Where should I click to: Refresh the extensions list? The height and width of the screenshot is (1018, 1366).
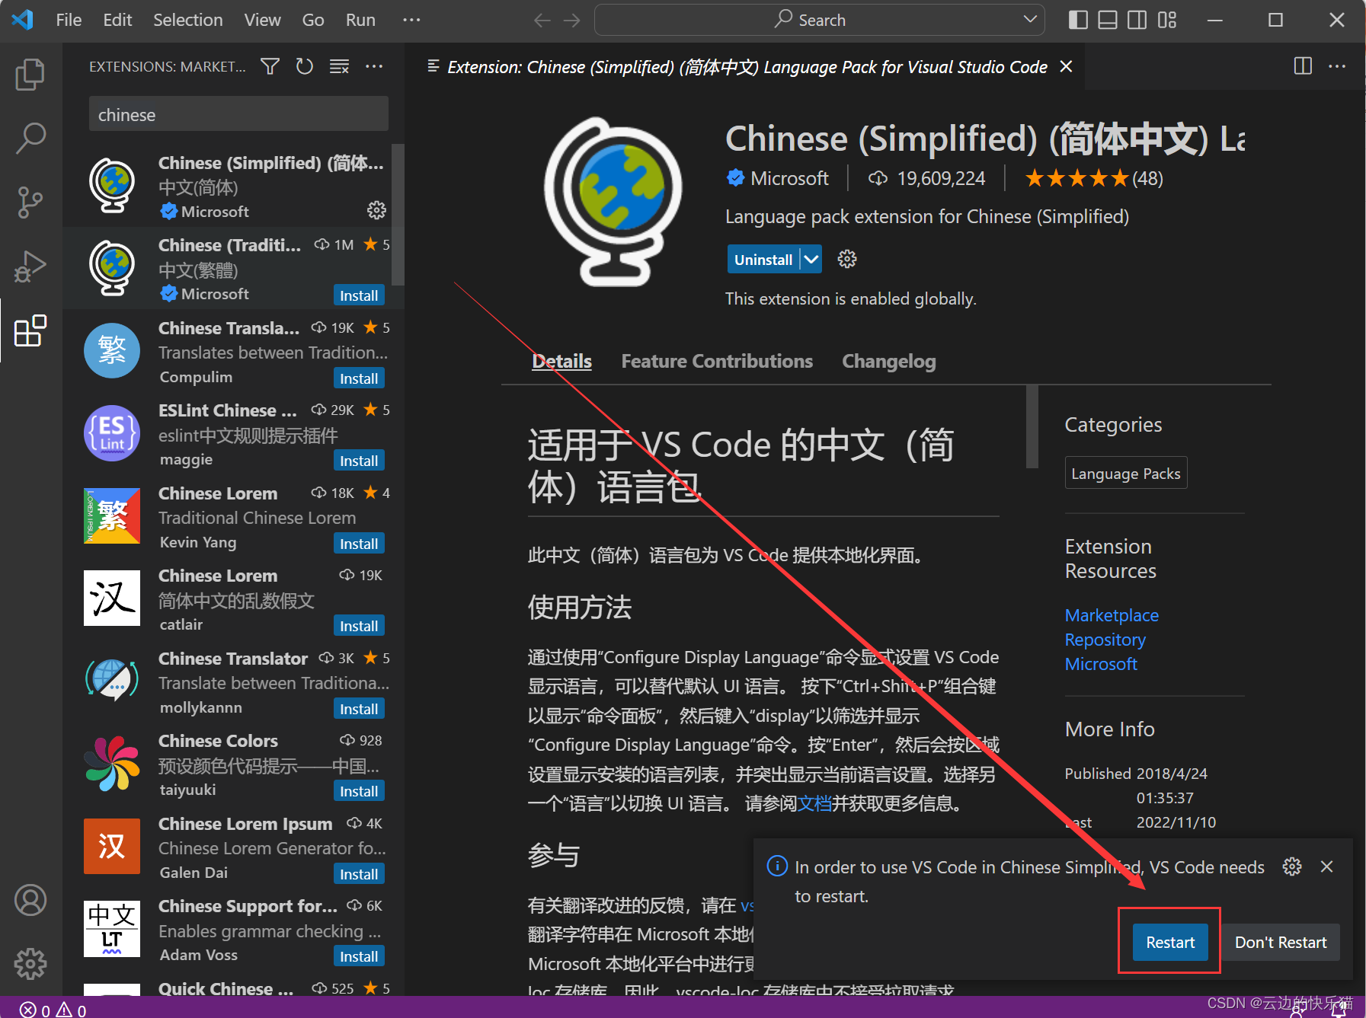pyautogui.click(x=304, y=66)
